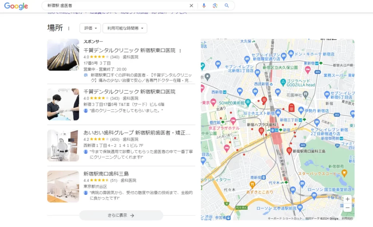Click the 歯のクリーニングをしてもらいました review snippet
Screen dimensions: 373x227
(x=126, y=111)
